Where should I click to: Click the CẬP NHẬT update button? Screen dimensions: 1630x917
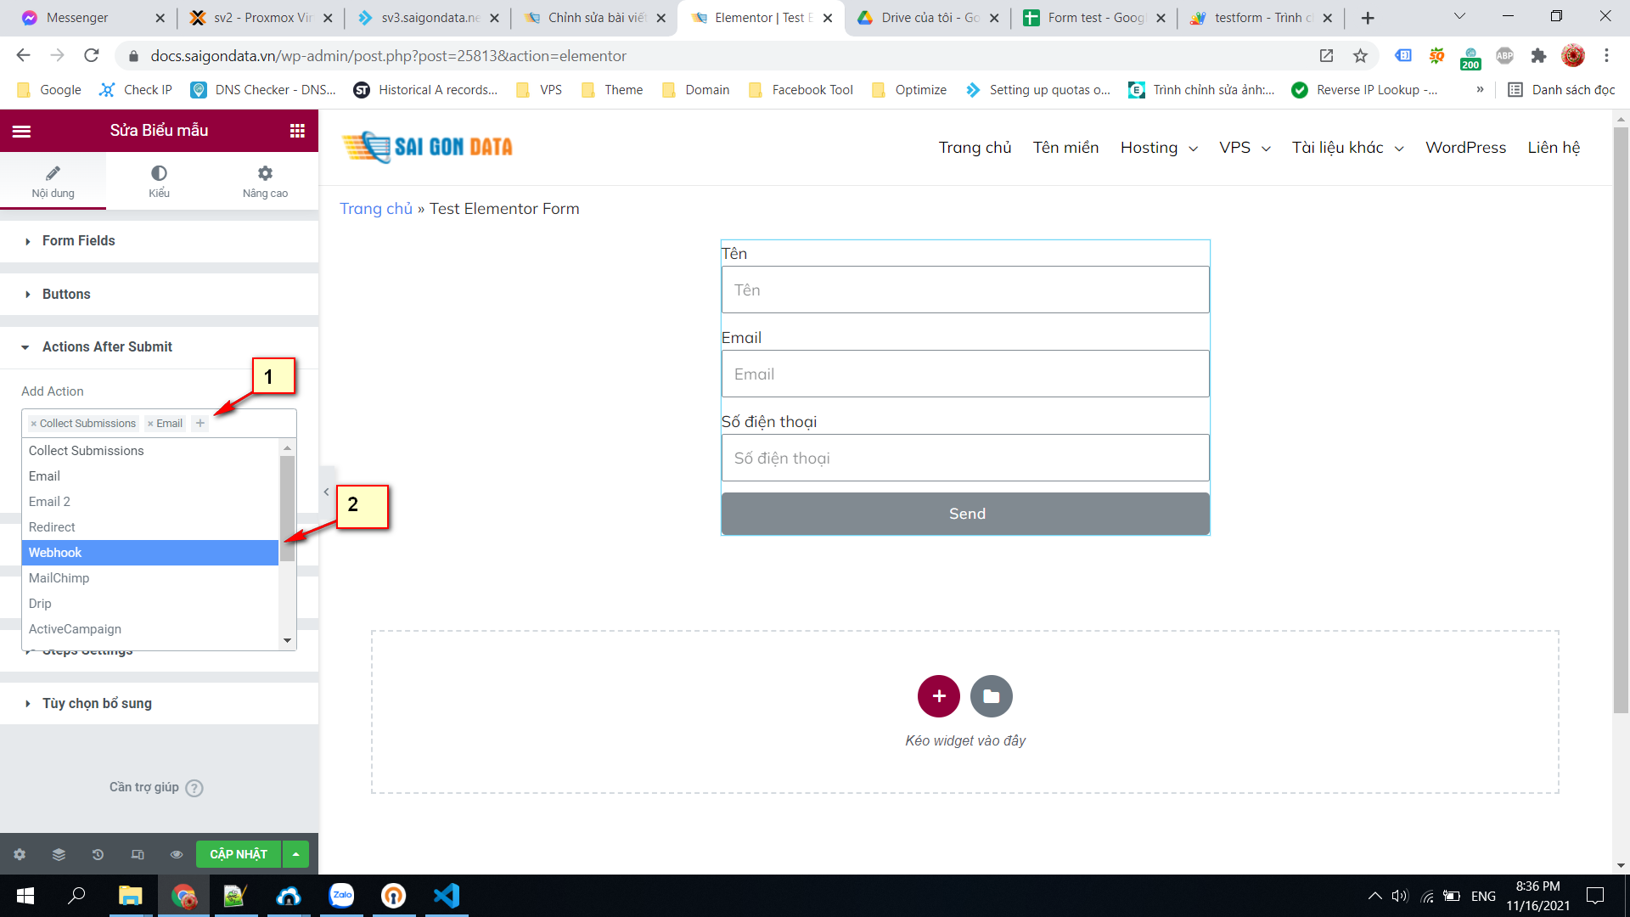pyautogui.click(x=239, y=854)
